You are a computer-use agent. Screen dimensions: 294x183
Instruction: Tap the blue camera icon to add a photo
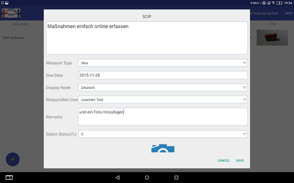tap(163, 148)
